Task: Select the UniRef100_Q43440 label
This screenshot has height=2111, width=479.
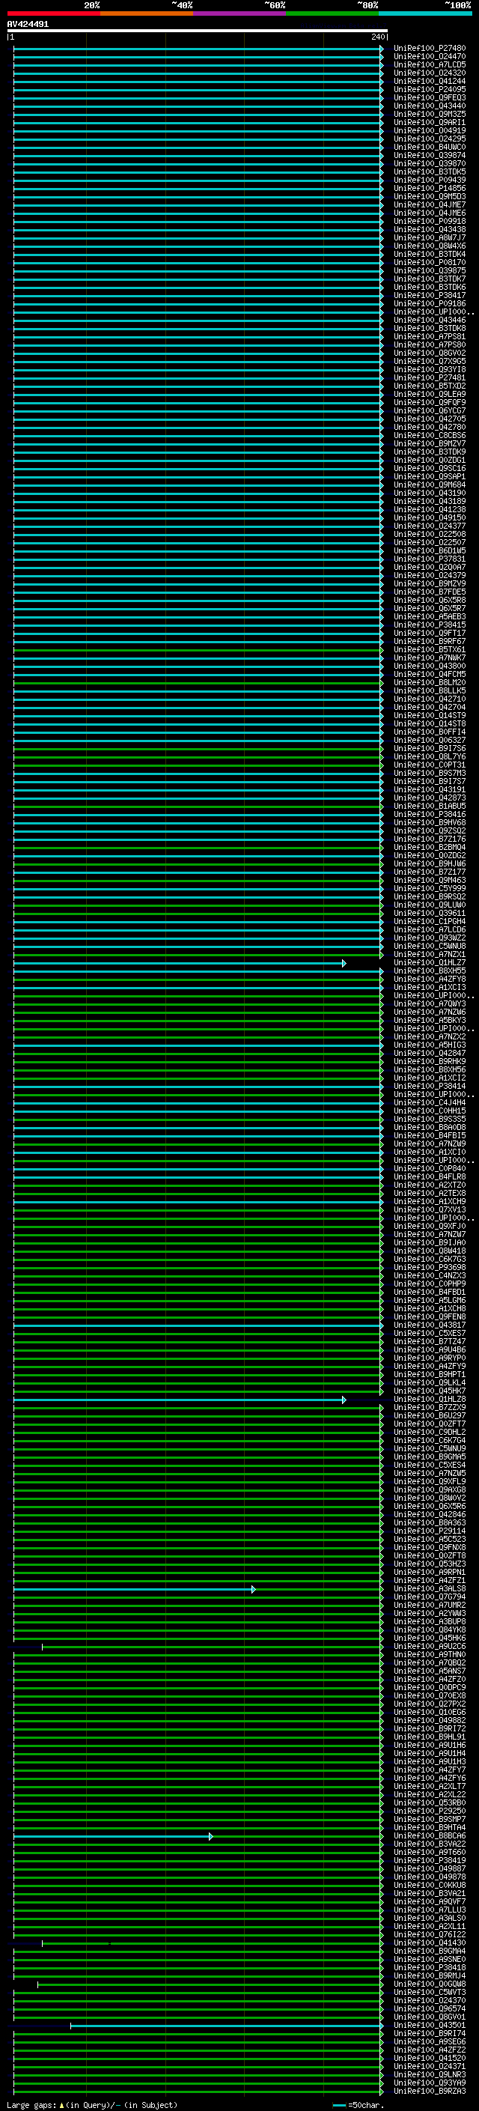Action: click(x=429, y=106)
